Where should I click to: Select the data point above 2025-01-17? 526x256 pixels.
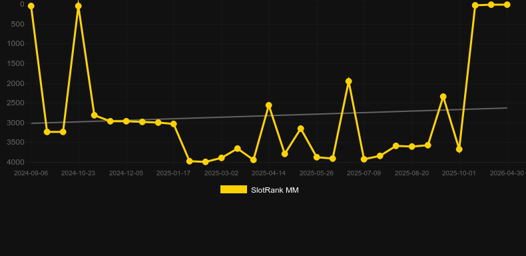[x=174, y=124]
